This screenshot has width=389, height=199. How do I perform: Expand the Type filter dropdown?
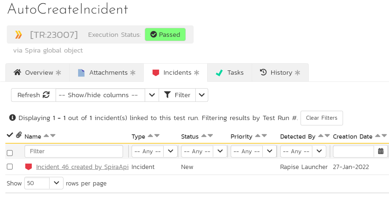coord(170,151)
